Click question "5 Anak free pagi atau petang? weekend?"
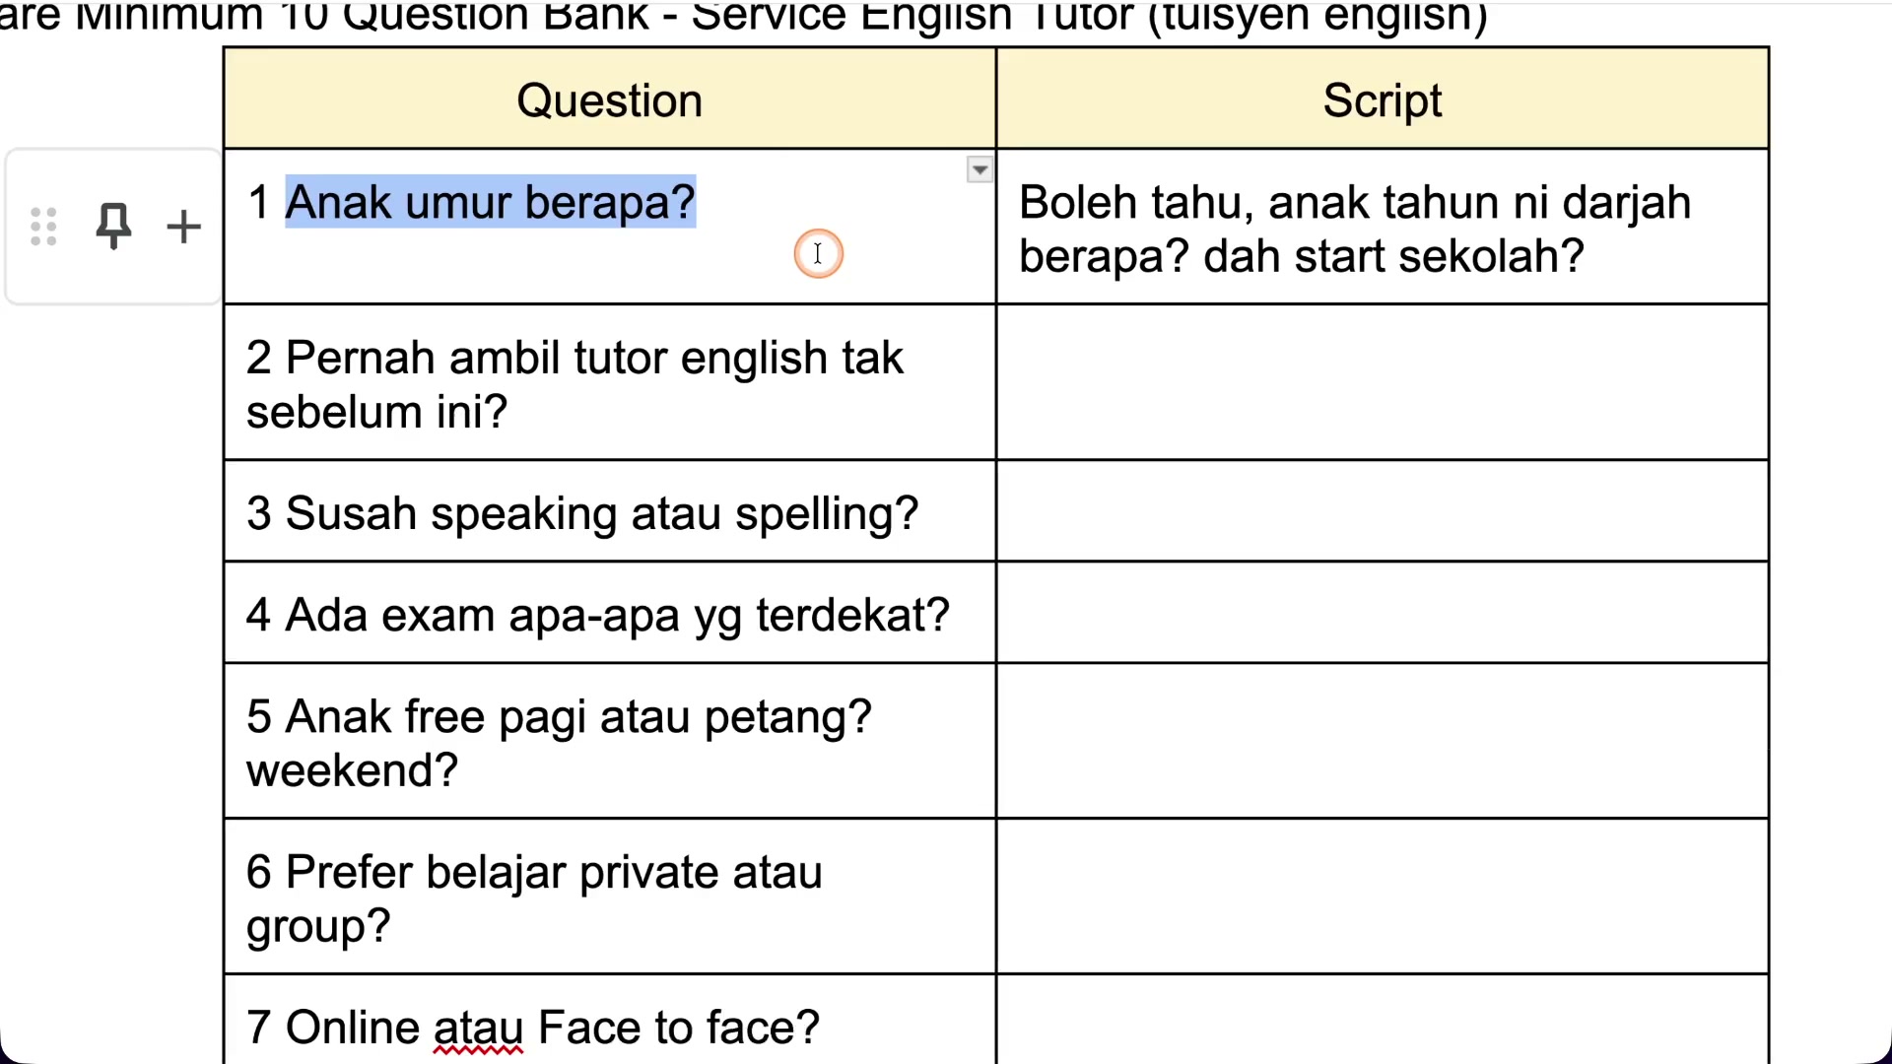1892x1064 pixels. [559, 743]
